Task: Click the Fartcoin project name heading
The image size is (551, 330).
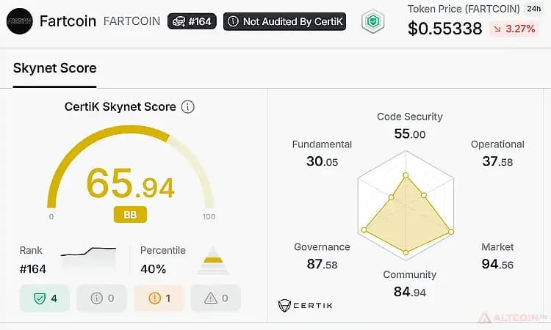Action: pyautogui.click(x=68, y=21)
